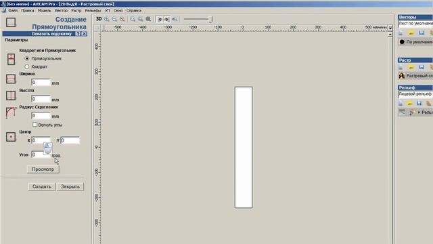The width and height of the screenshot is (433, 244).
Task: Click the Центр X coordinate field
Action: [41, 140]
